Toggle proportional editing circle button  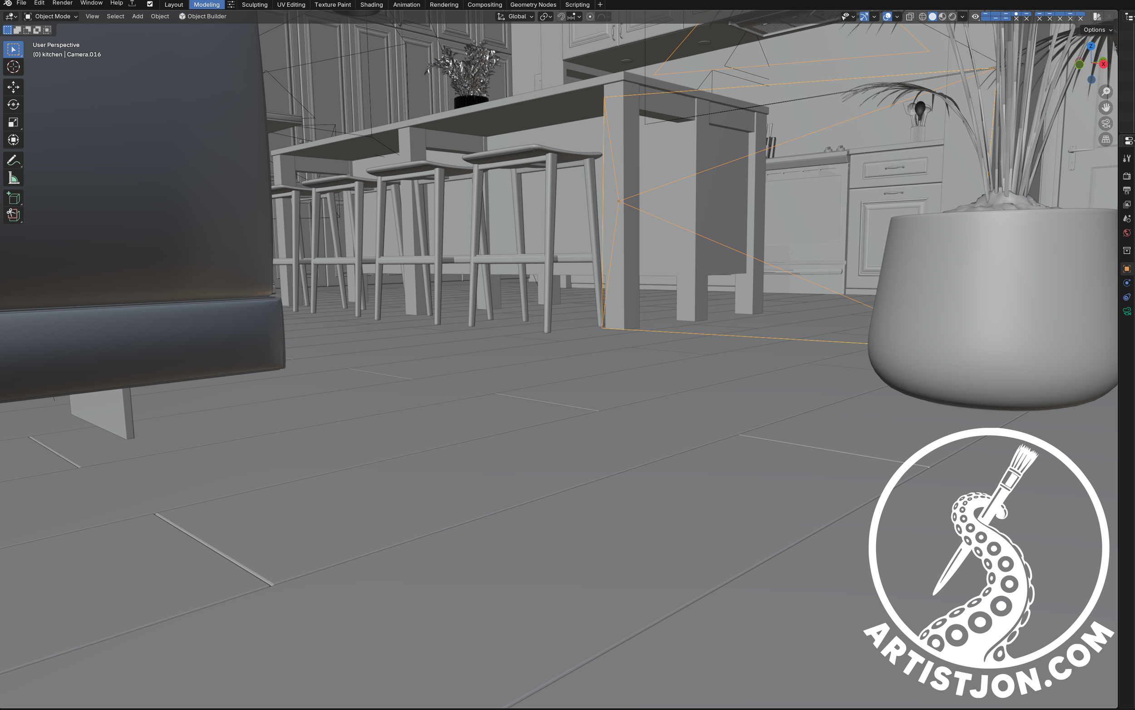[590, 16]
